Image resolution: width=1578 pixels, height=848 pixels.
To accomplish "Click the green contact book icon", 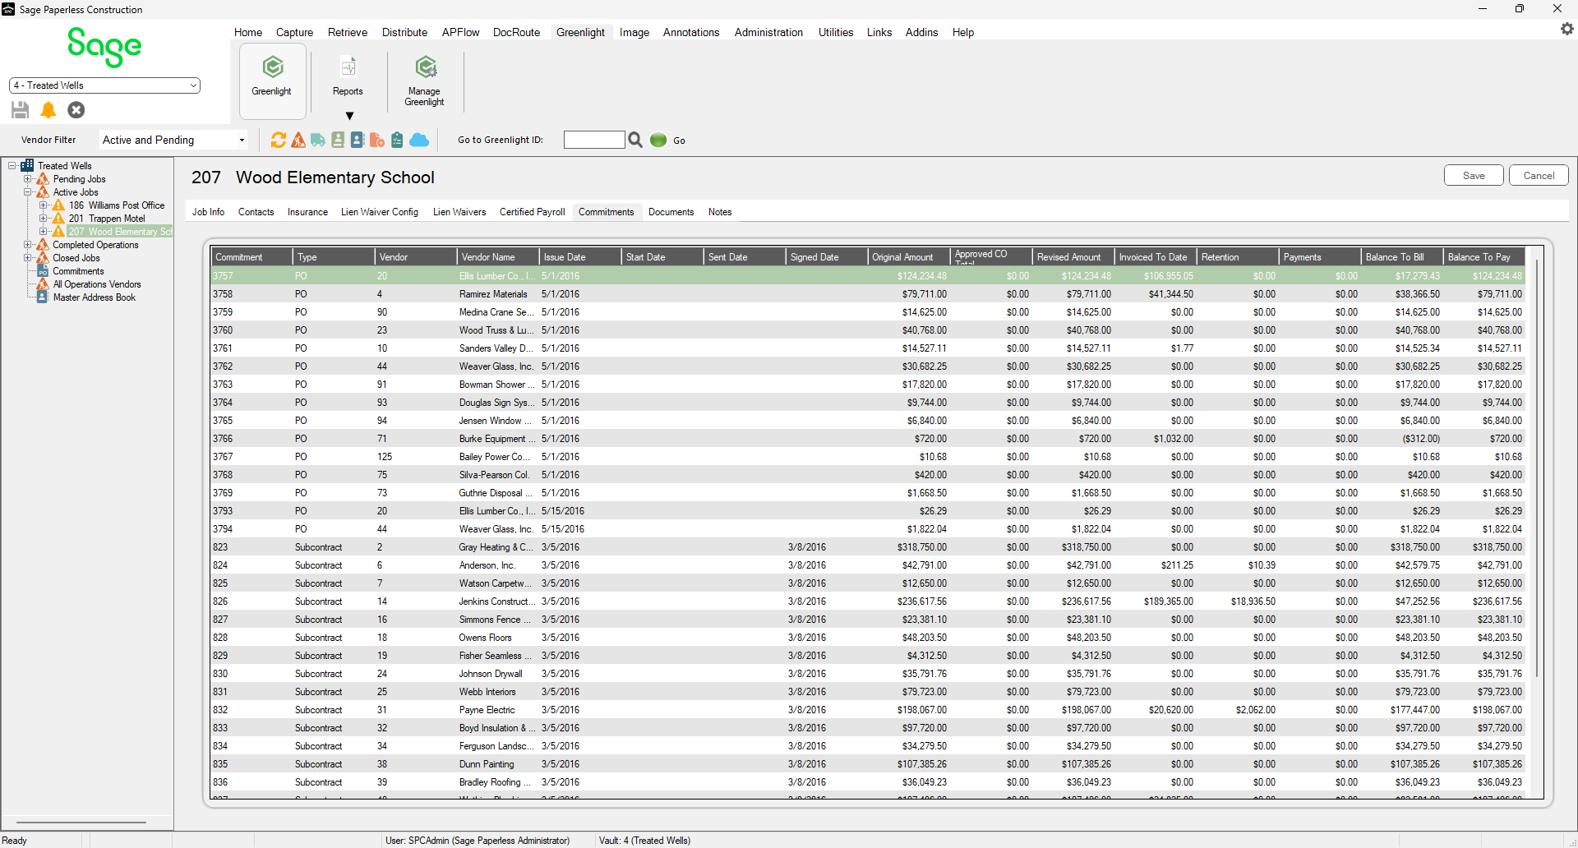I will click(x=338, y=140).
